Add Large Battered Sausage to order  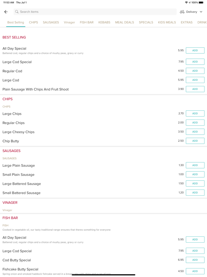[195, 184]
